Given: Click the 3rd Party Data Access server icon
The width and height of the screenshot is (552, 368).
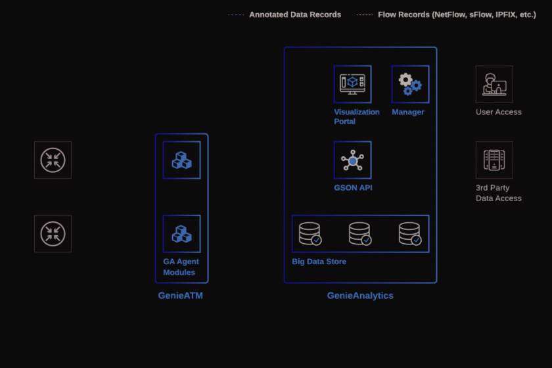Looking at the screenshot, I should [x=494, y=160].
